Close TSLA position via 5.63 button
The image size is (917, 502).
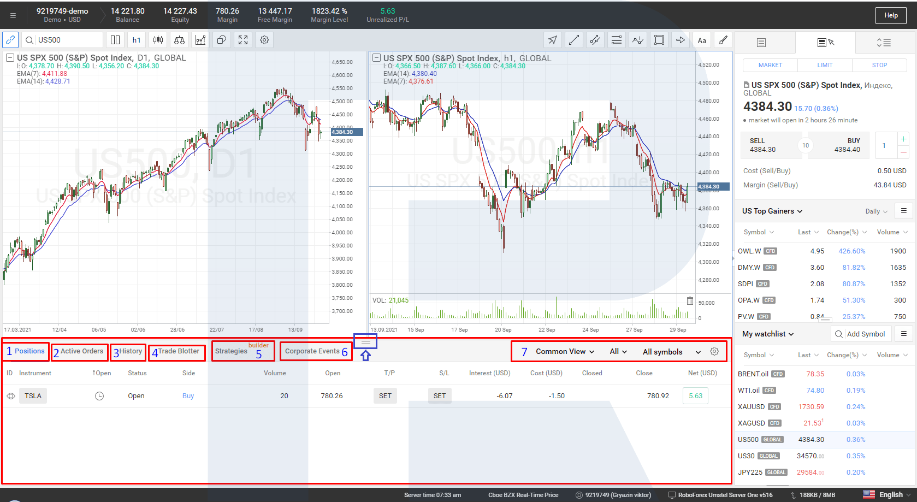[x=695, y=396]
